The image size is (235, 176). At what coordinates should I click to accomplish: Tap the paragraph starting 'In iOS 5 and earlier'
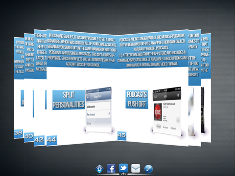tap(82, 50)
